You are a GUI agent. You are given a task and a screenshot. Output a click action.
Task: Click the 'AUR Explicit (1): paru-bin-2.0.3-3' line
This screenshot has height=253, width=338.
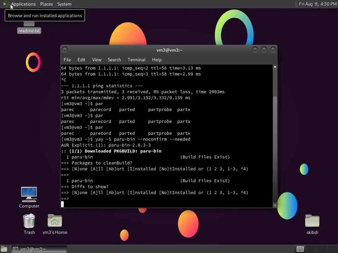tap(106, 145)
